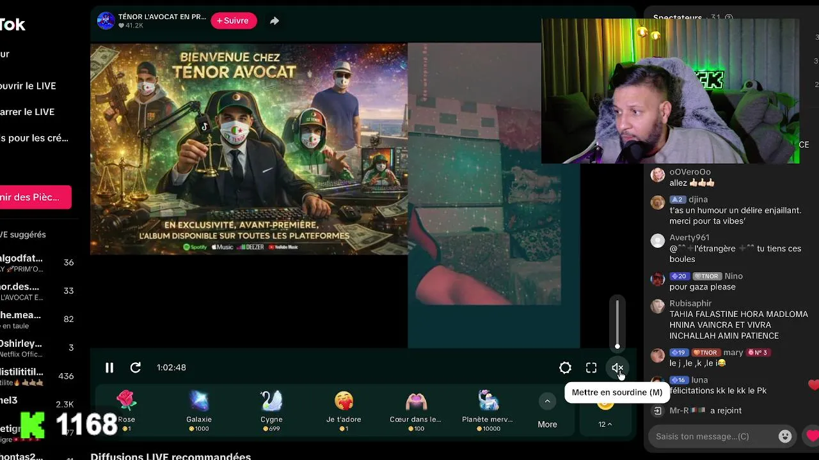This screenshot has height=460, width=819.
Task: Open Averty961's chat avatar
Action: (658, 241)
